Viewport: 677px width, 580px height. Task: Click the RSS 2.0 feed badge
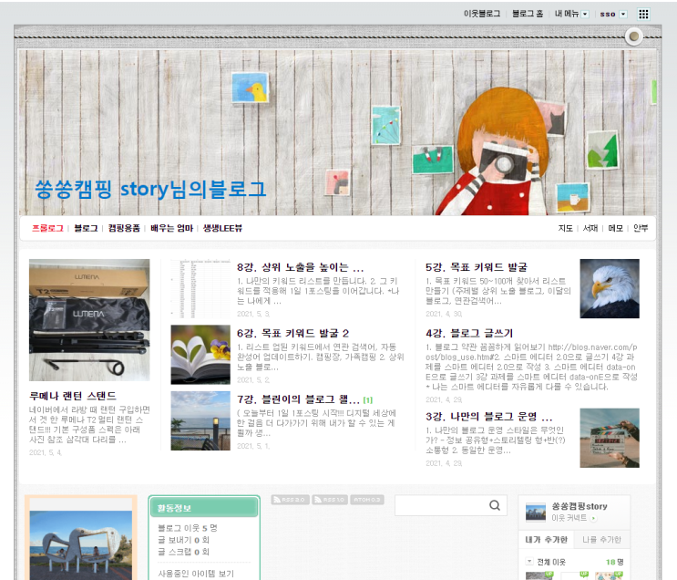290,500
